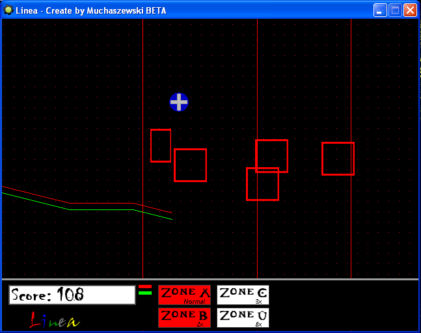
Task: Click the Linea app icon in title bar
Action: (8, 10)
